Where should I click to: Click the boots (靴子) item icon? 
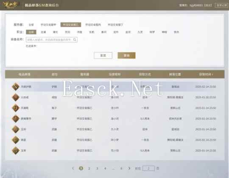(16, 108)
